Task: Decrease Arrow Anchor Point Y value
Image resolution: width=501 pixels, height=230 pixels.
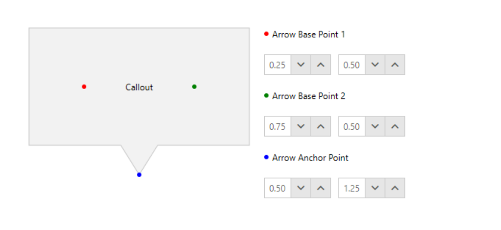Action: 375,188
